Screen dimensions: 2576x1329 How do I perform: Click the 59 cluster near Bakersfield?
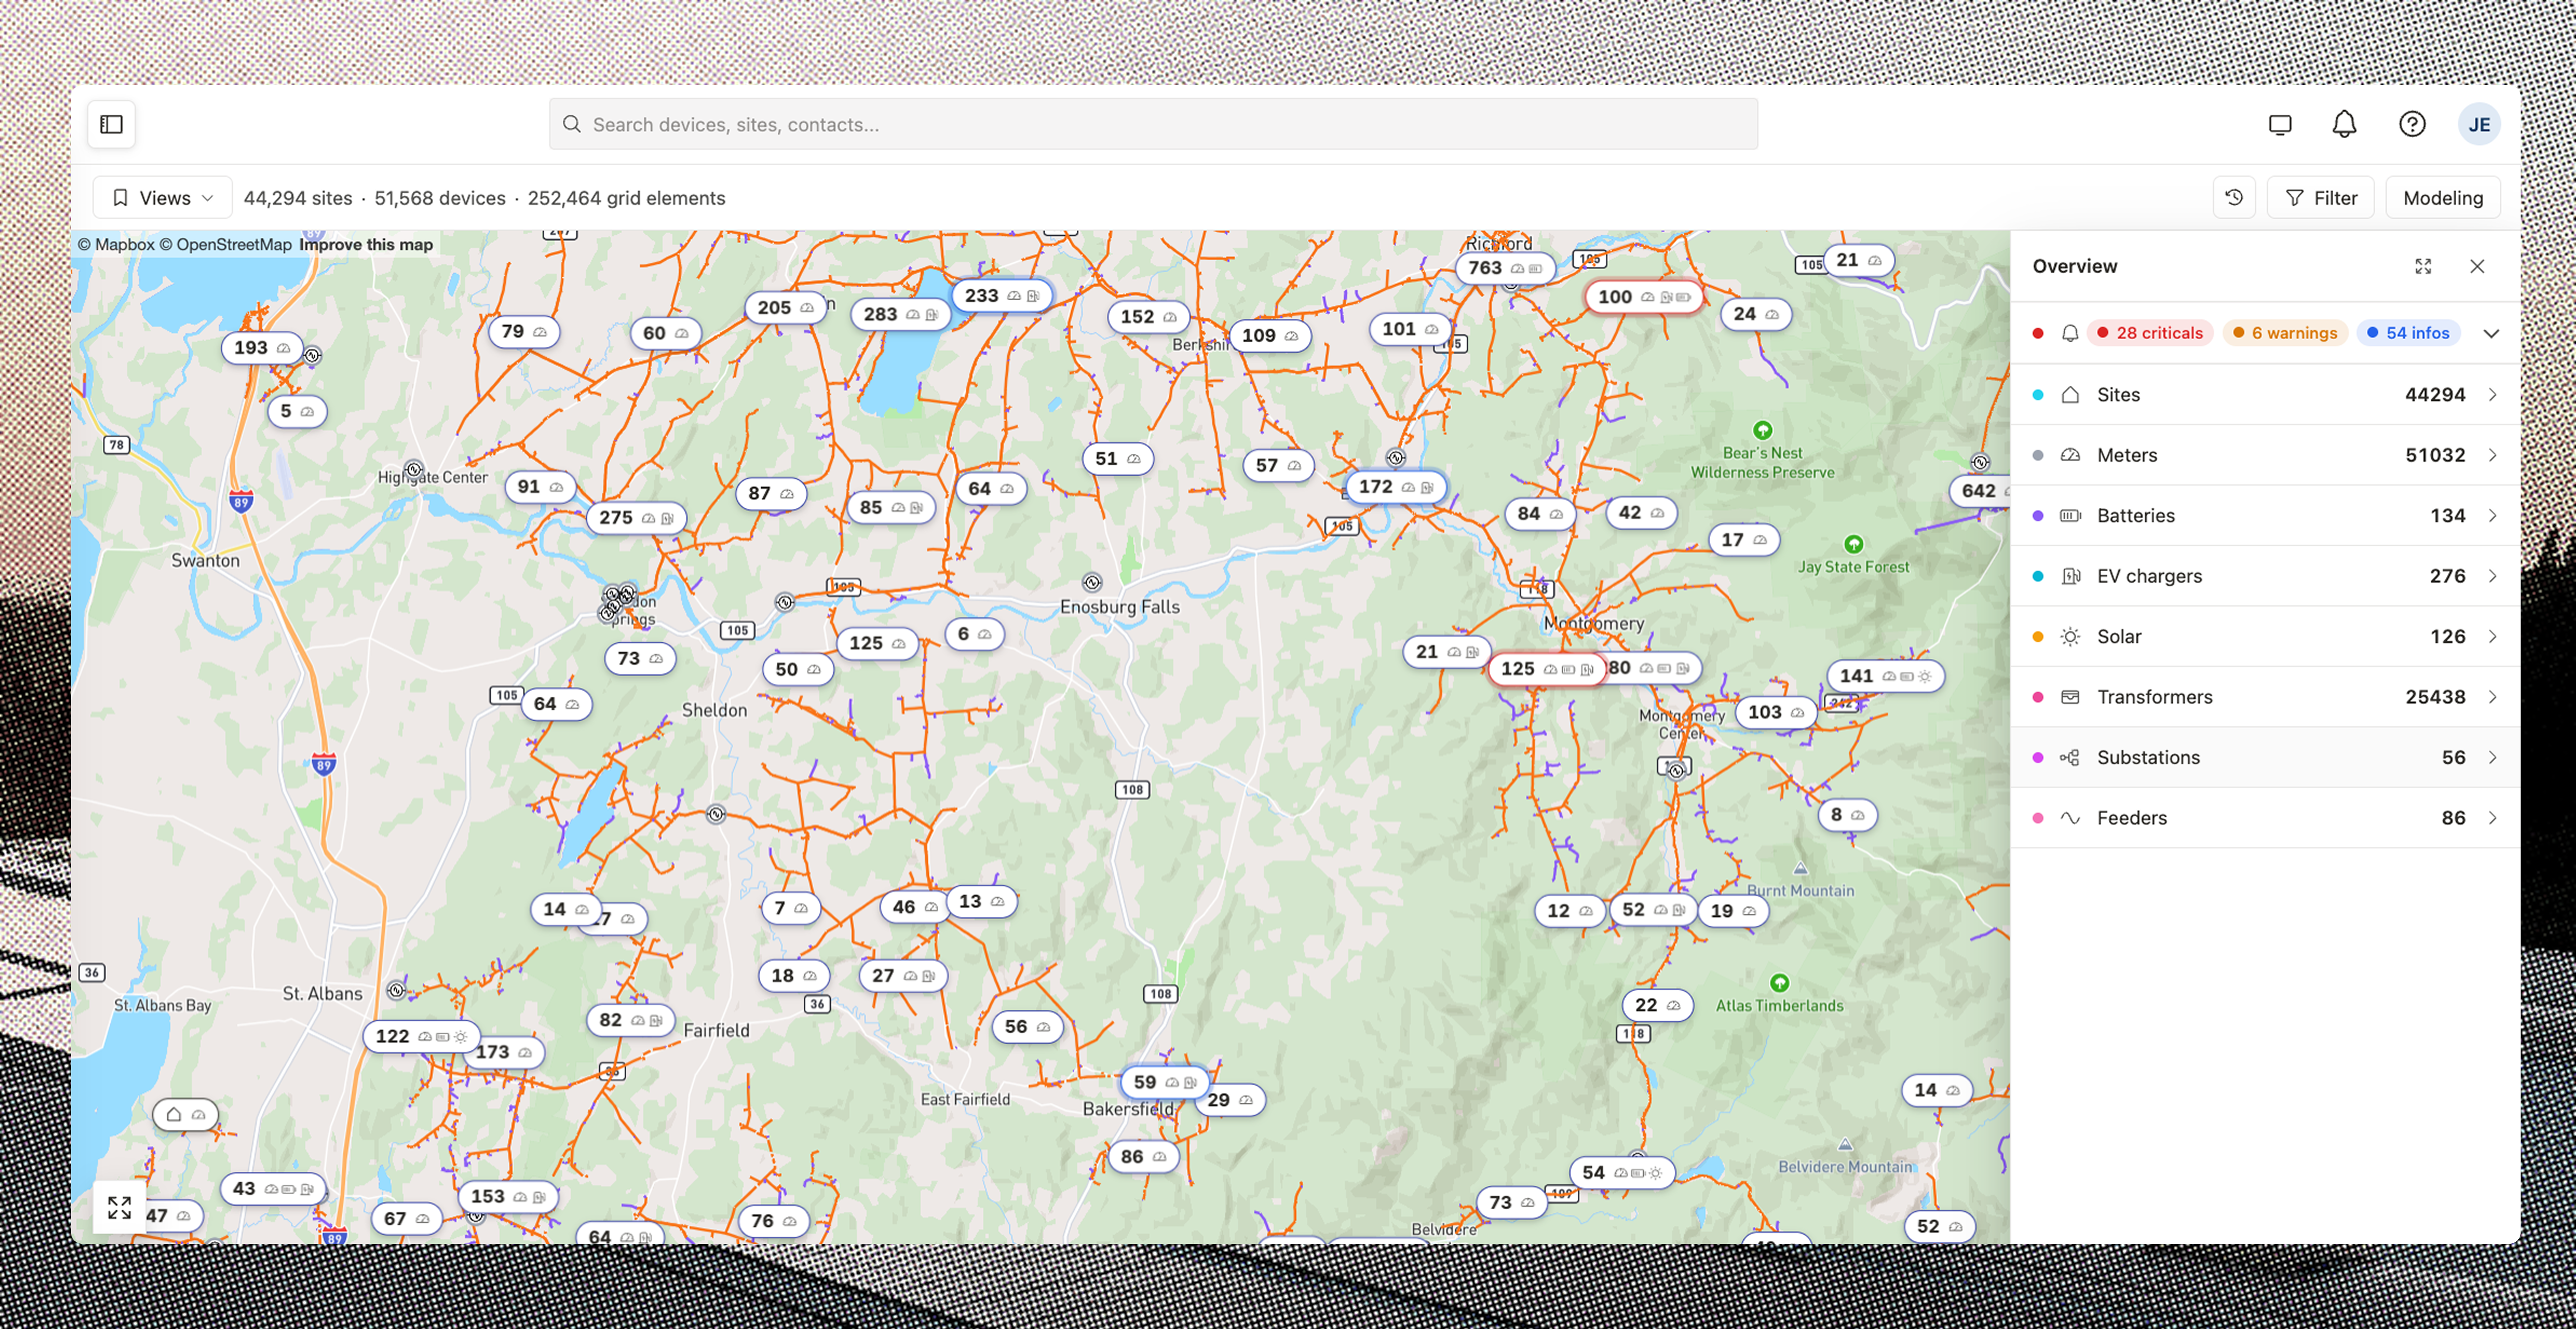pyautogui.click(x=1165, y=1082)
